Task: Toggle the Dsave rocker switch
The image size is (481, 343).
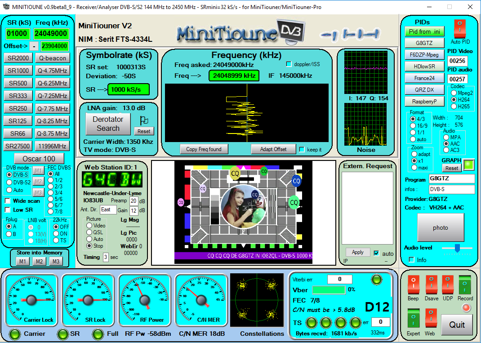Action: (x=431, y=285)
